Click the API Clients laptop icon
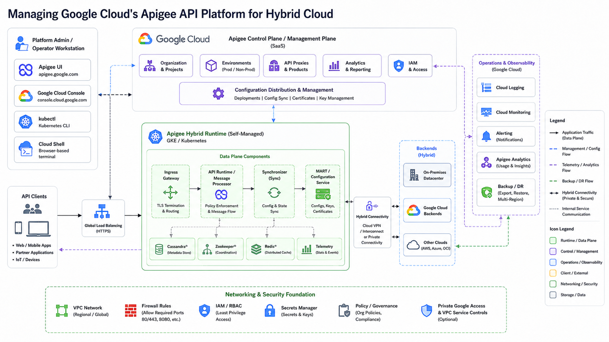Image resolution: width=609 pixels, height=342 pixels. tap(39, 228)
